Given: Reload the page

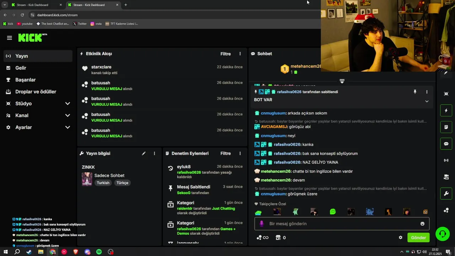Looking at the screenshot, I should [x=22, y=15].
